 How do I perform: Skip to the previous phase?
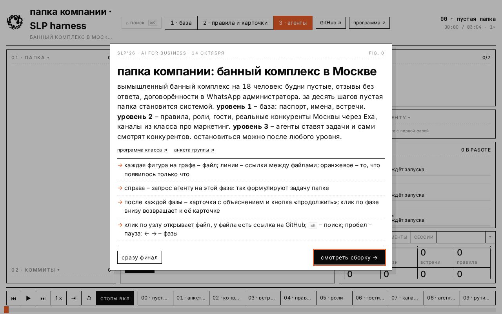coord(14,298)
